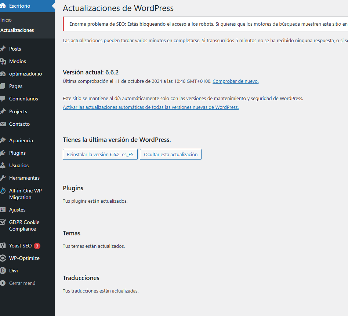Click the Escritorio dashboard icon

click(3, 6)
